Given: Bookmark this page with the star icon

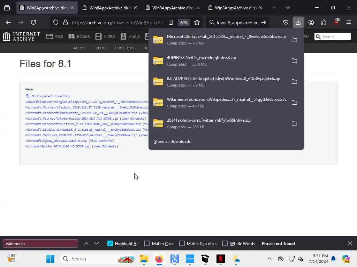Looking at the screenshot, I should (197, 22).
